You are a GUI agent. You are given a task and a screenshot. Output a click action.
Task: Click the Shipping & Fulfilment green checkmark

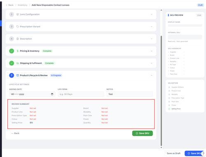pyautogui.click(x=12, y=63)
